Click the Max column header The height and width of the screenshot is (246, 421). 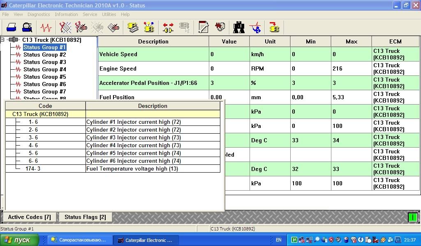coord(352,41)
